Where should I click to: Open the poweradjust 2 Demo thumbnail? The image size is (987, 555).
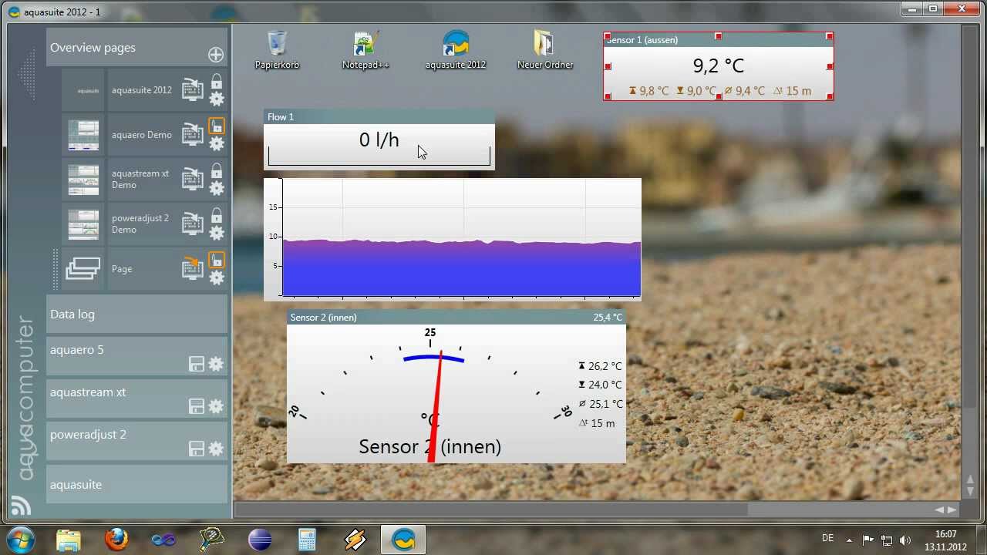83,224
